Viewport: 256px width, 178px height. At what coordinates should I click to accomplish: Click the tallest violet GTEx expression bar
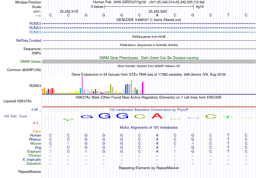tap(82, 85)
